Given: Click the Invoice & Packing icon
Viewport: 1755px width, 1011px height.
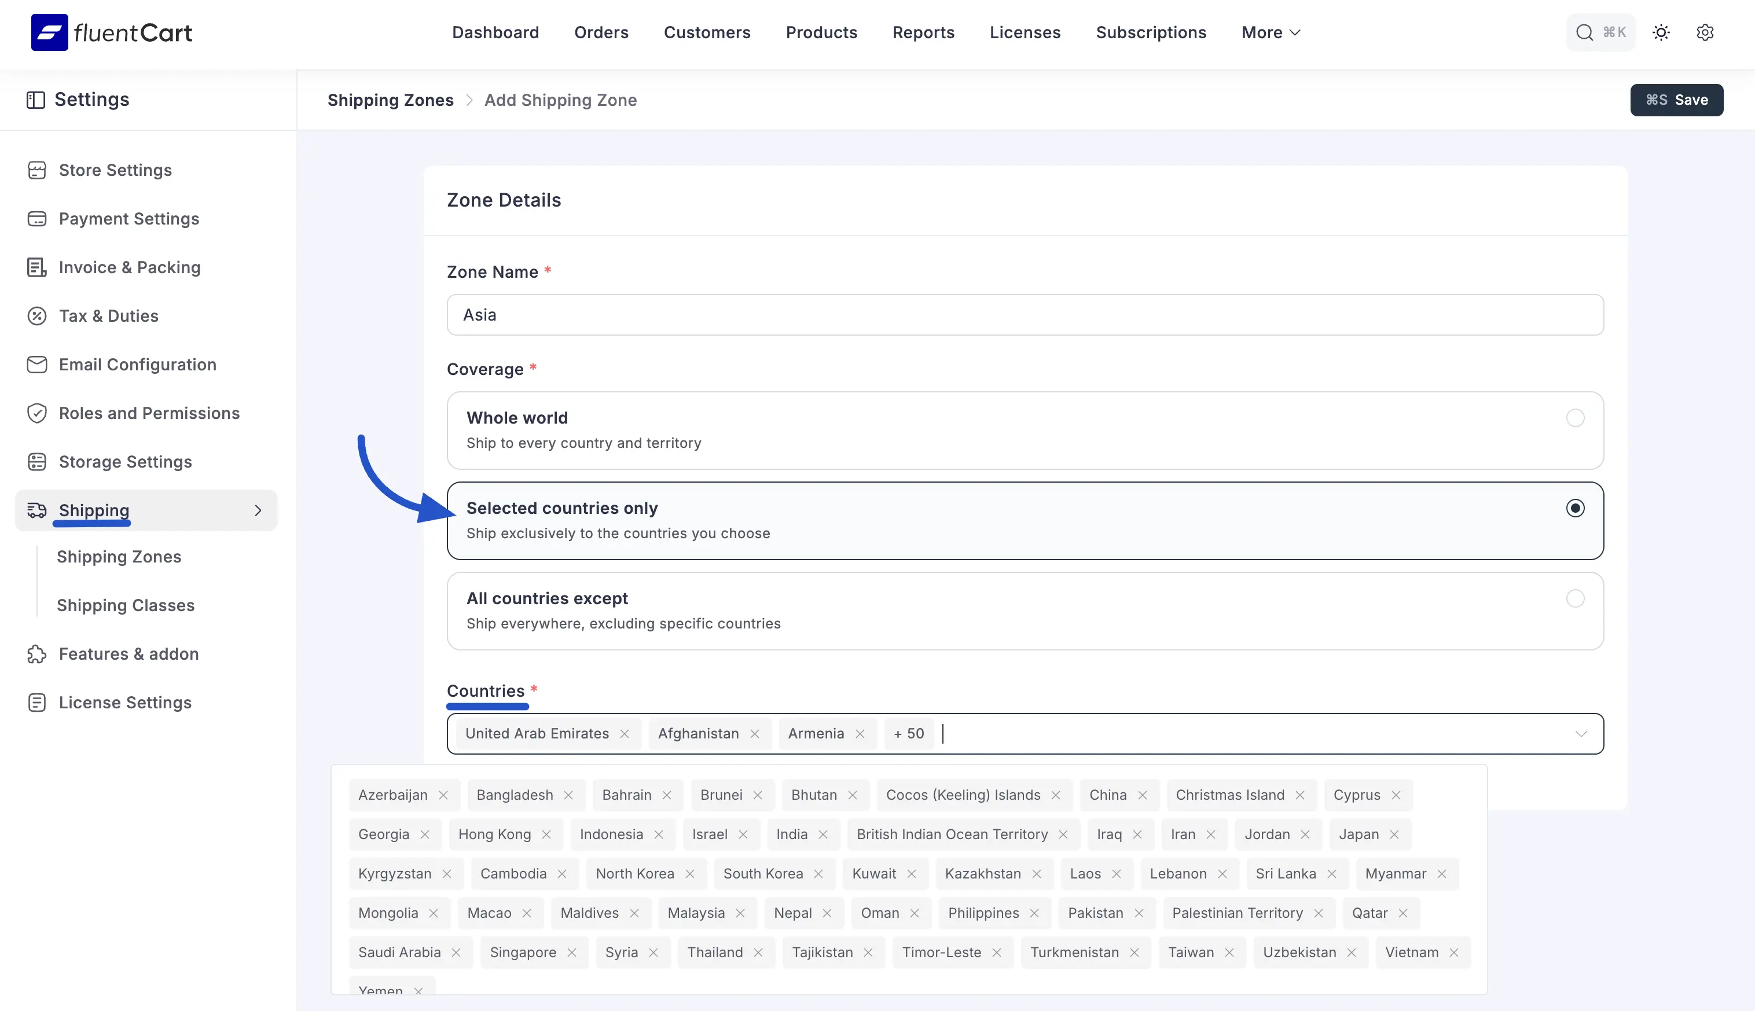Looking at the screenshot, I should tap(37, 267).
